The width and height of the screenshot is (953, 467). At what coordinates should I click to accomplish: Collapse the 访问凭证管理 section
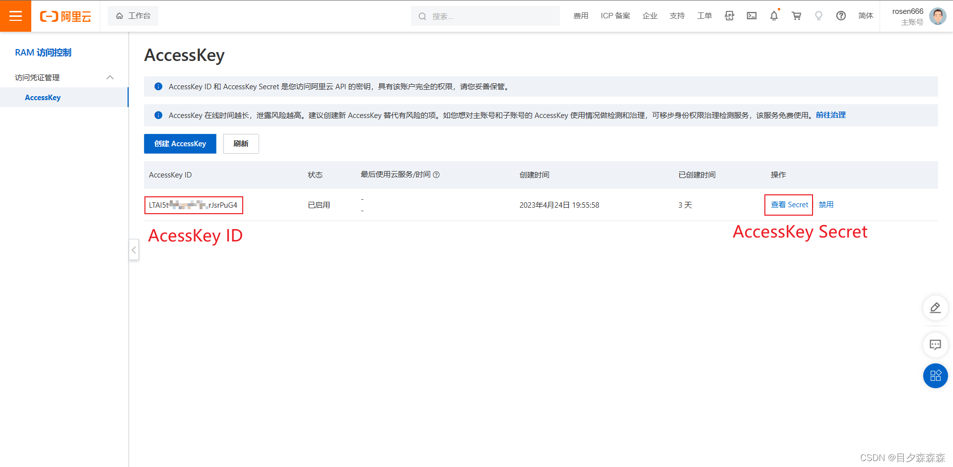(110, 77)
